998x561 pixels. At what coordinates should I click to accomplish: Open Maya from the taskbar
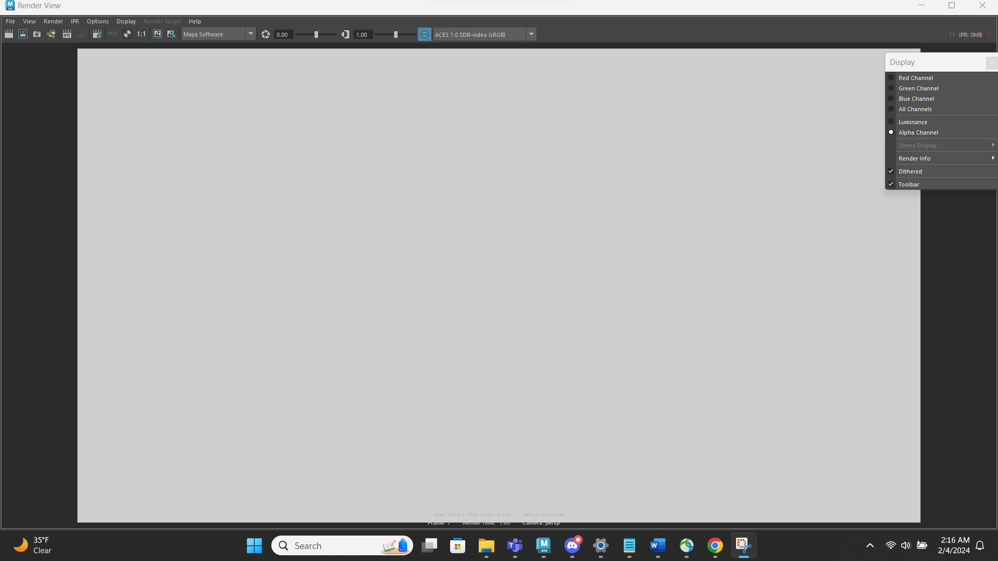[x=543, y=545]
